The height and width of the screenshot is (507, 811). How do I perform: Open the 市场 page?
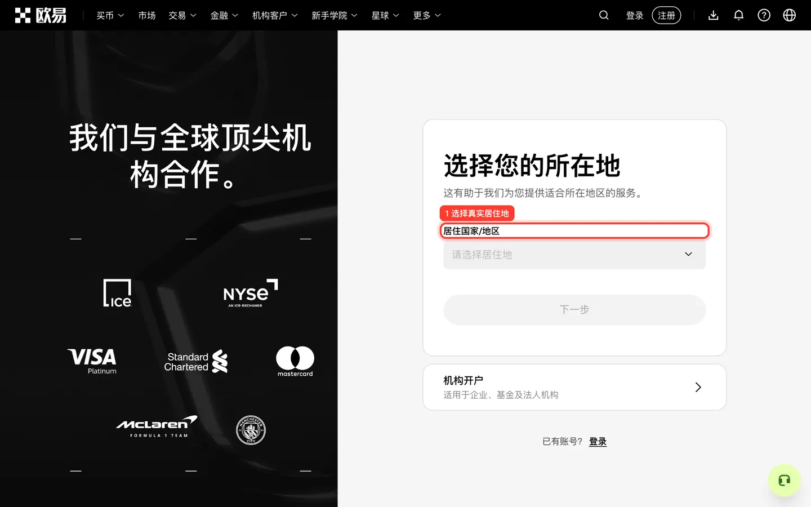(x=147, y=15)
